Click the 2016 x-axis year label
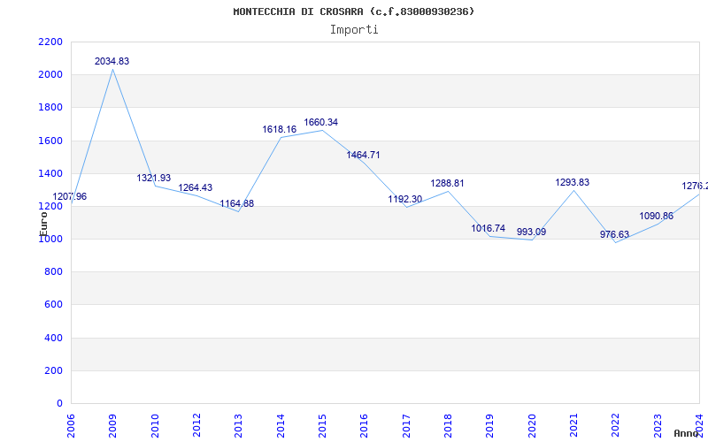The image size is (708, 442). [364, 425]
